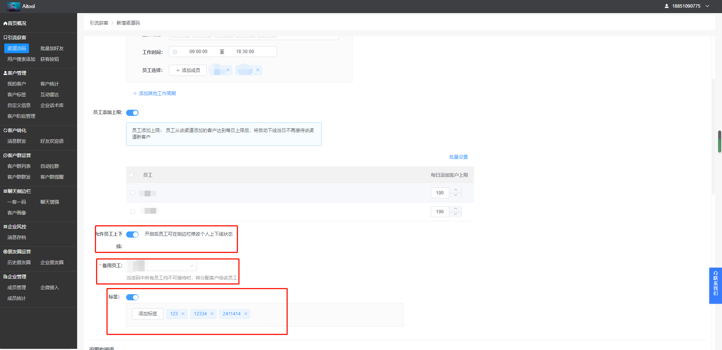Click second employee's limit input 100
722x350 pixels.
coord(440,212)
